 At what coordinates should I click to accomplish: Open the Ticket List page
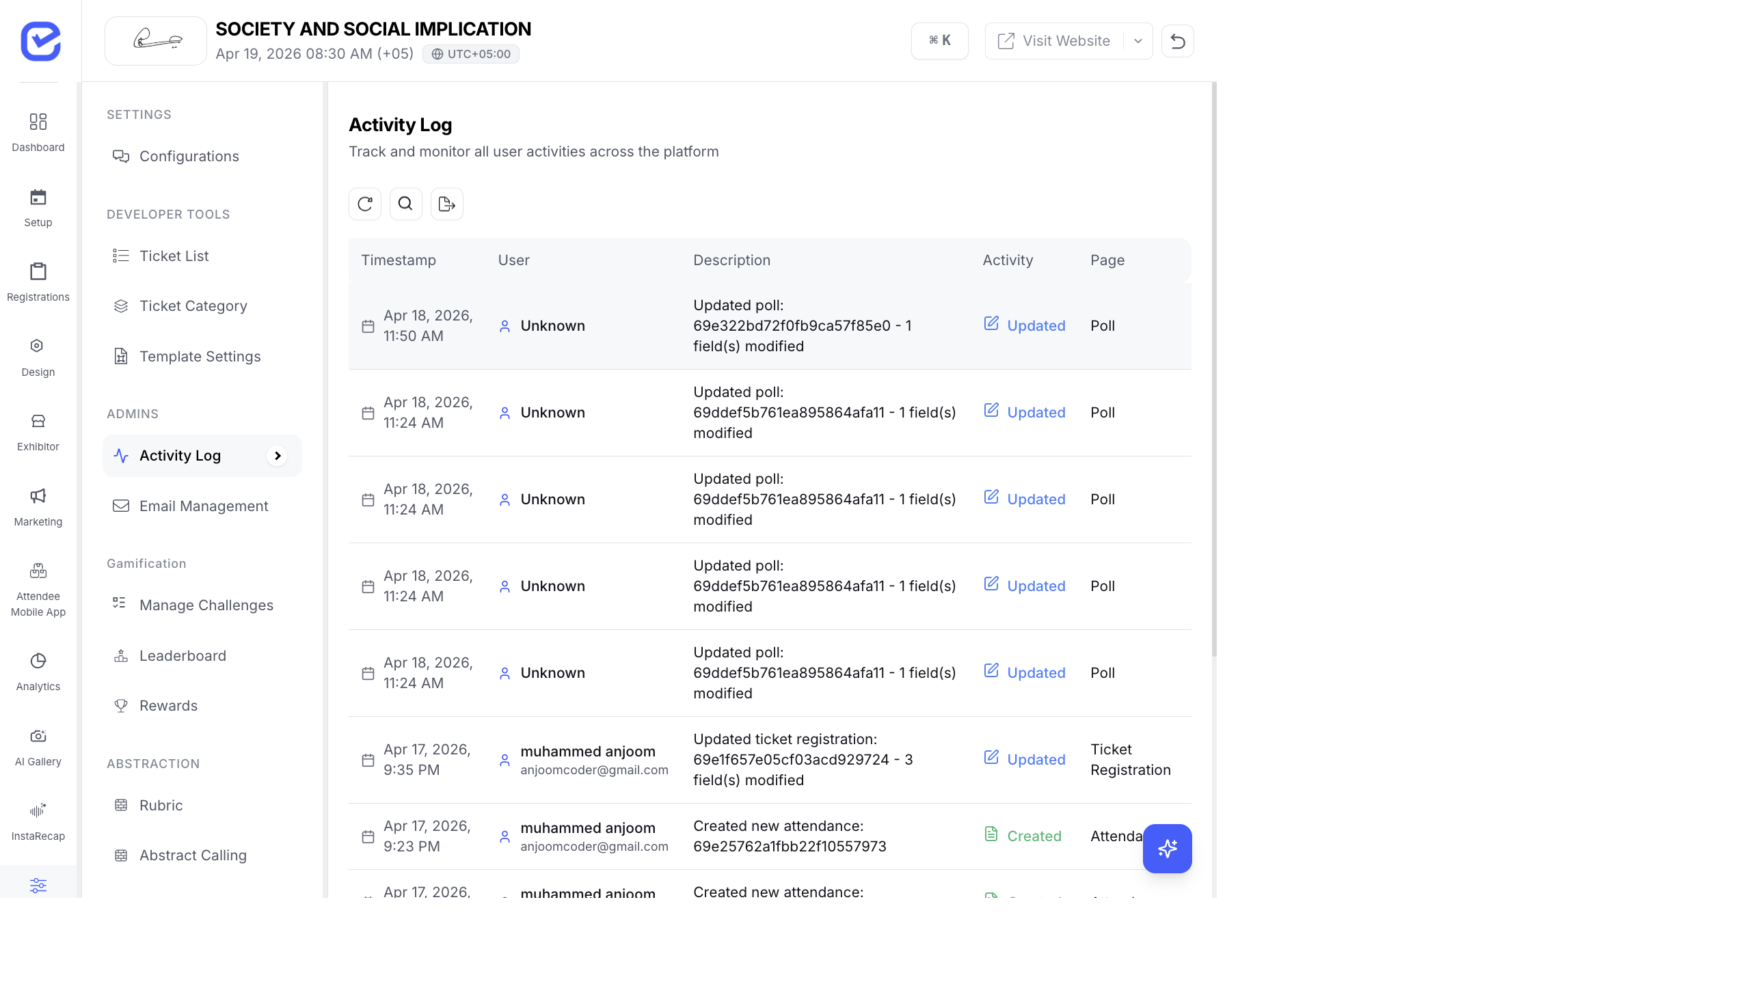(x=202, y=256)
